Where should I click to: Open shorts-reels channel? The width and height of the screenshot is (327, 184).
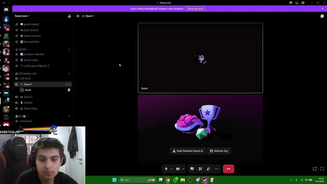coord(43,60)
